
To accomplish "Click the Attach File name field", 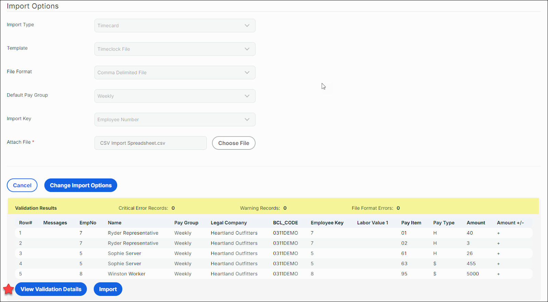I will (x=150, y=143).
